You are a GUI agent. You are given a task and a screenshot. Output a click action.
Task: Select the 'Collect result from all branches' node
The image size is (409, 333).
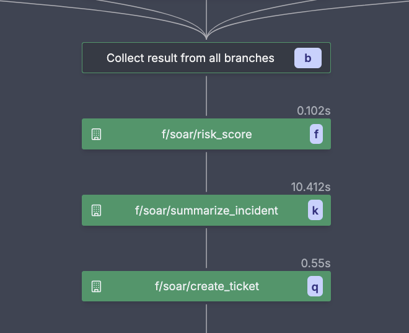tap(190, 58)
